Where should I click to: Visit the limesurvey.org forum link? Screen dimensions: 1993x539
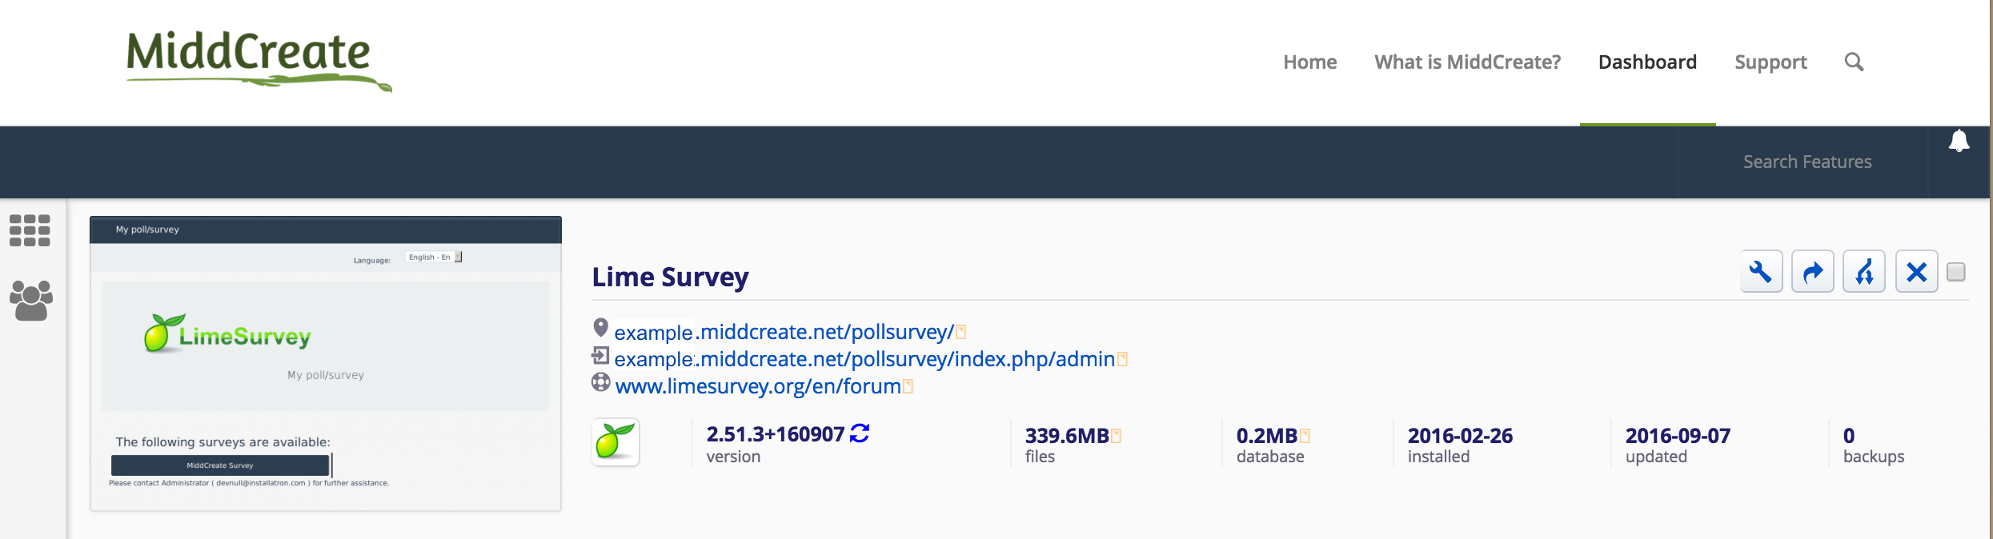(x=758, y=386)
